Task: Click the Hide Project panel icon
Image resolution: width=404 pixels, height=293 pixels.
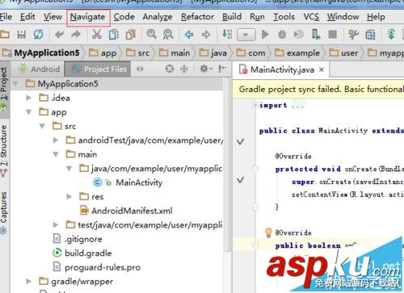Action: [x=222, y=69]
